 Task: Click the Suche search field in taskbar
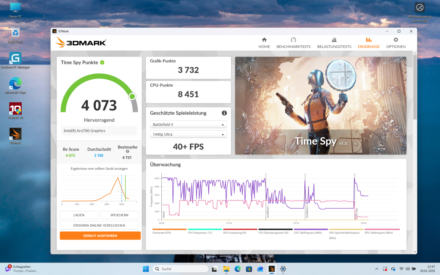[x=180, y=268]
